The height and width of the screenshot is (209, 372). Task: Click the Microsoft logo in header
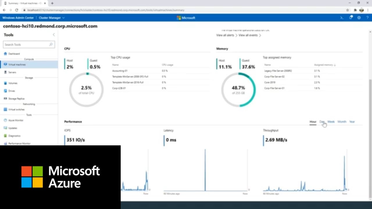coord(186,18)
